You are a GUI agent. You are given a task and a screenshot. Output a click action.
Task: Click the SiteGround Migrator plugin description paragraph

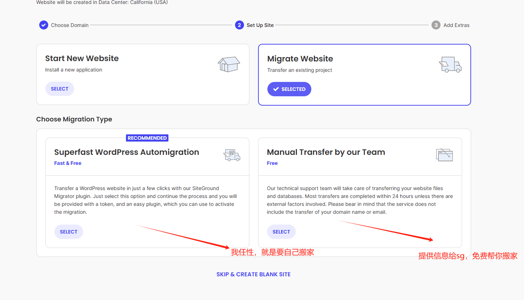click(x=146, y=200)
